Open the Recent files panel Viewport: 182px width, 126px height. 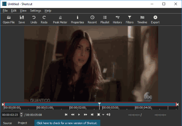click(x=92, y=20)
